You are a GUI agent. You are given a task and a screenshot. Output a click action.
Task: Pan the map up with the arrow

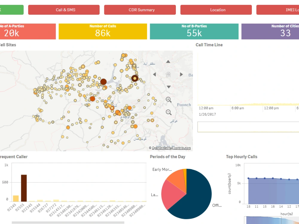coord(168,62)
